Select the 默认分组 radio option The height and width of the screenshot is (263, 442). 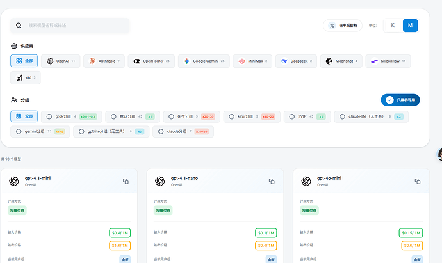tap(113, 116)
